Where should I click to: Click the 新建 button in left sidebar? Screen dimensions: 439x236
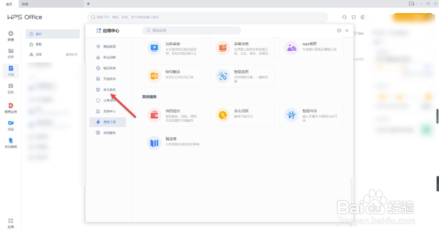pyautogui.click(x=11, y=36)
